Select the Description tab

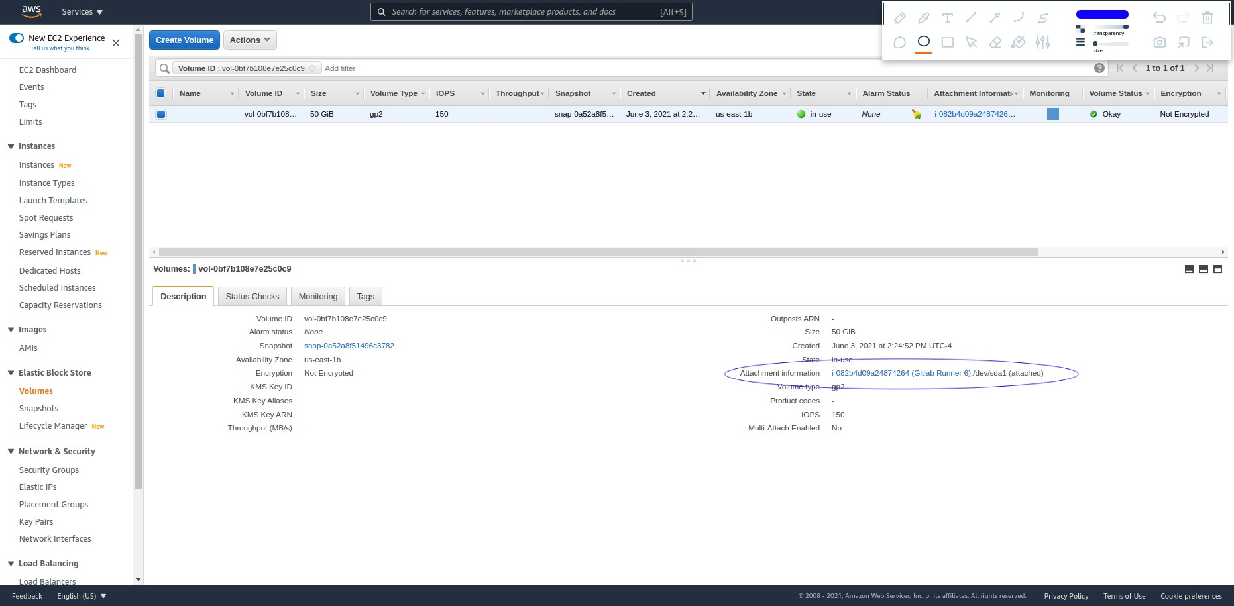183,296
